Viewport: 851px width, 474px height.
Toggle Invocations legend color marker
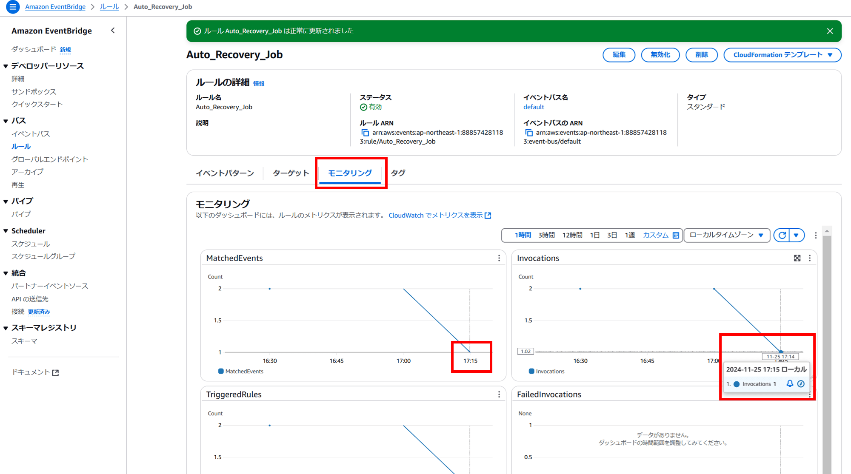tap(531, 371)
